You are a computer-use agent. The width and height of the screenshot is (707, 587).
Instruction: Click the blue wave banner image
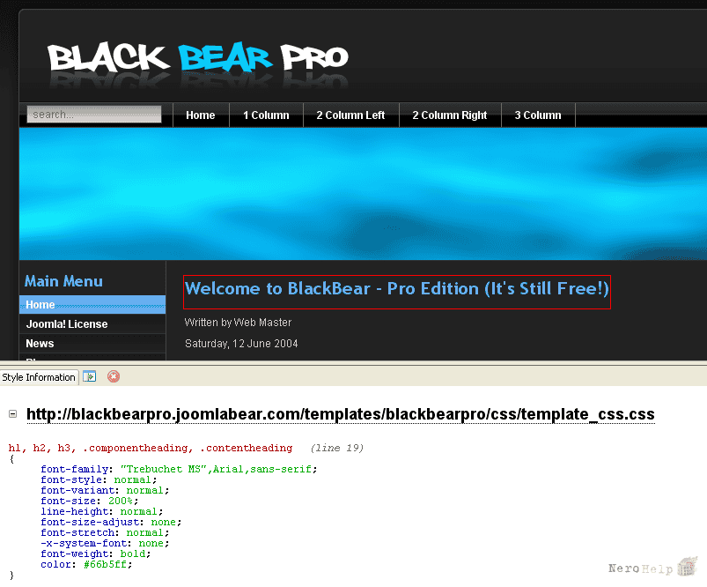363,194
